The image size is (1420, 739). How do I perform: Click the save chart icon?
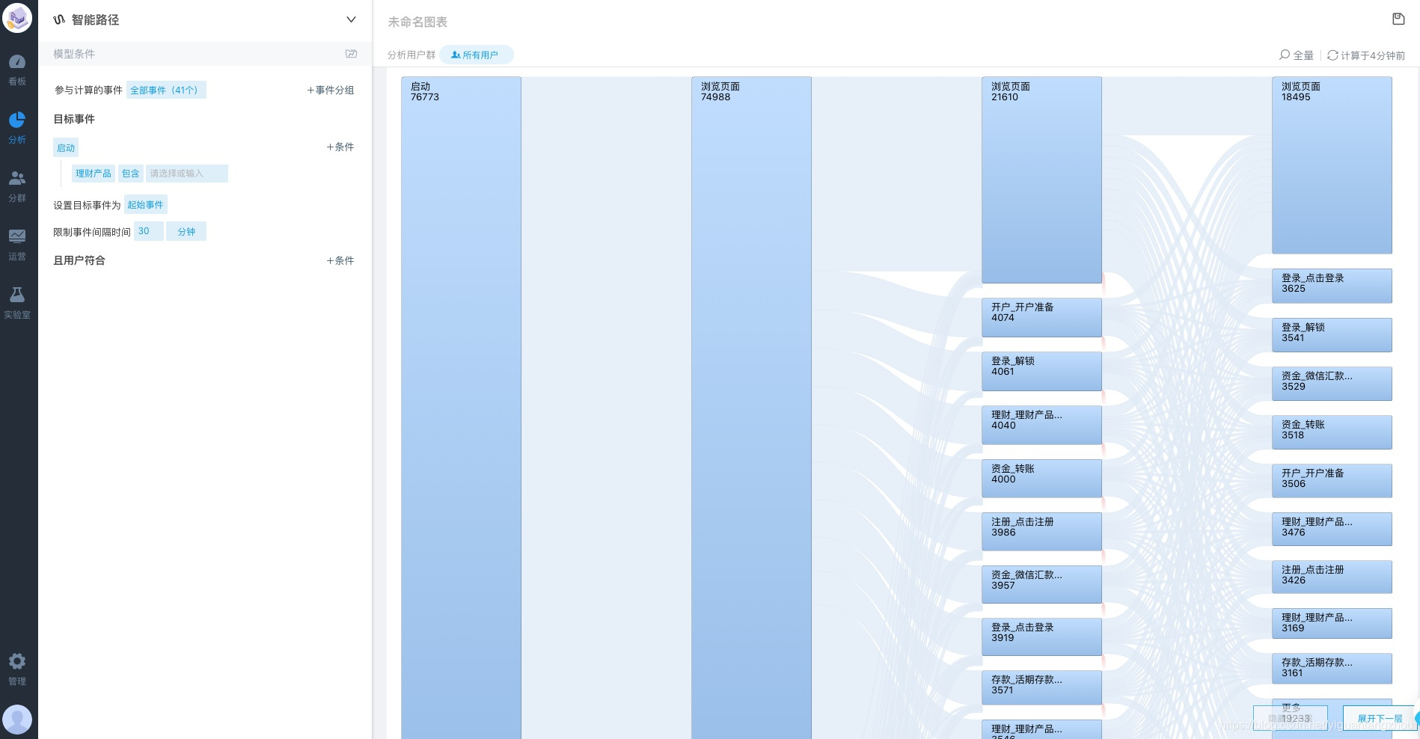[x=1398, y=19]
